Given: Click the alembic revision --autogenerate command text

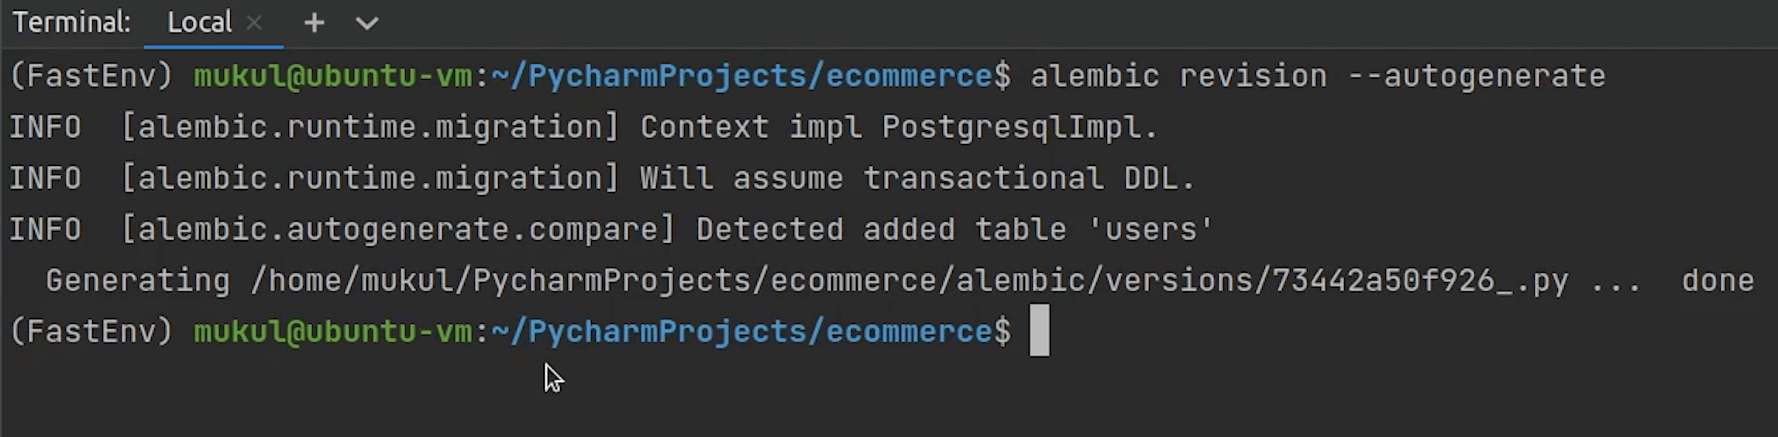Looking at the screenshot, I should click(x=1317, y=76).
